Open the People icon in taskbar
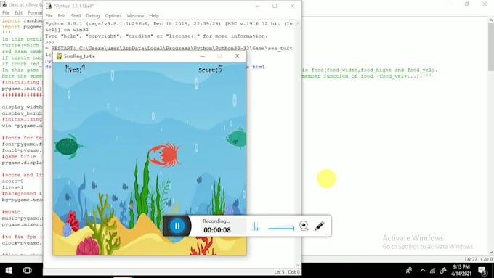The image size is (494, 278). [409, 271]
